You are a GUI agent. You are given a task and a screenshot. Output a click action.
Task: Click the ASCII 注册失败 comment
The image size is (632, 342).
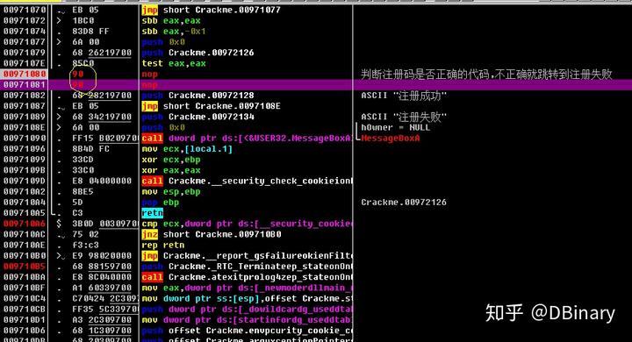point(404,117)
